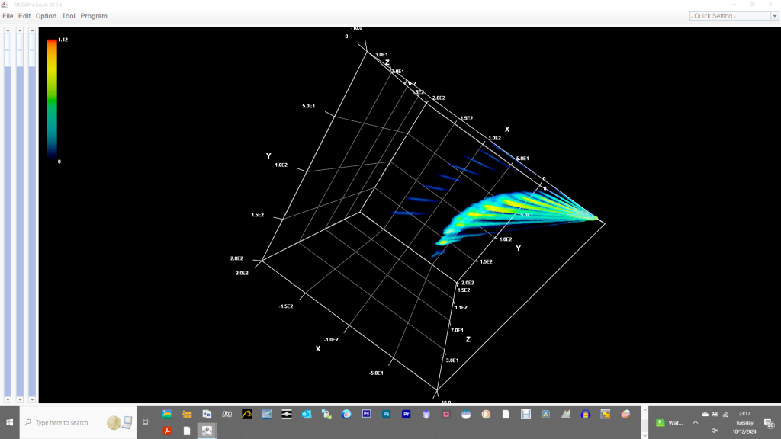Click down arrow of middle view scrollbar
The width and height of the screenshot is (781, 439).
tap(20, 399)
